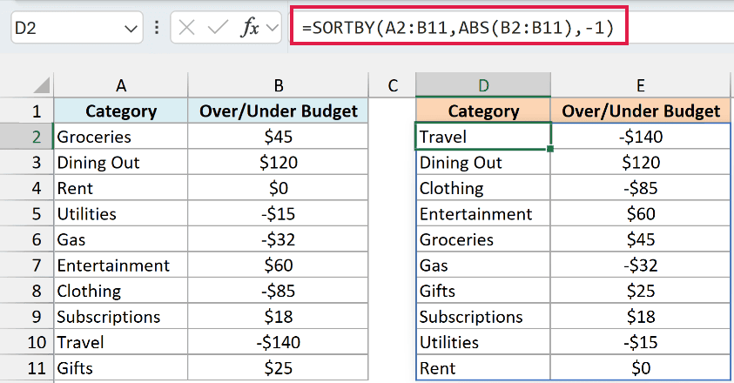Image resolution: width=734 pixels, height=383 pixels.
Task: Select the Subscriptions cell in column A
Action: pyautogui.click(x=121, y=317)
